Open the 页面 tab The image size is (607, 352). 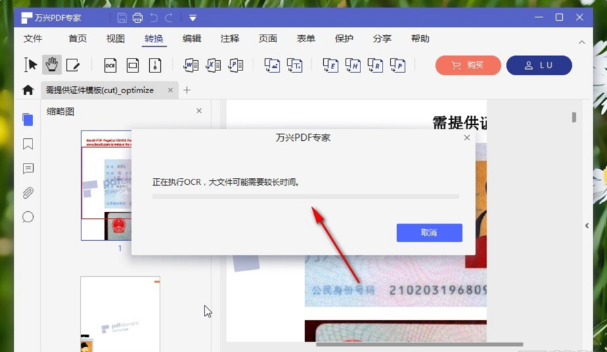[268, 39]
